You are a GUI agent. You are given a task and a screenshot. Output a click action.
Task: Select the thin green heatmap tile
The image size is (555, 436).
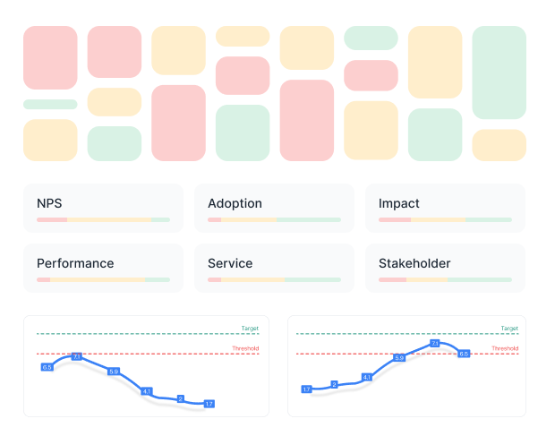click(x=50, y=104)
